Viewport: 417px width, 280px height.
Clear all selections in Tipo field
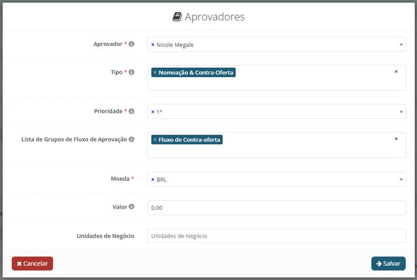point(396,71)
